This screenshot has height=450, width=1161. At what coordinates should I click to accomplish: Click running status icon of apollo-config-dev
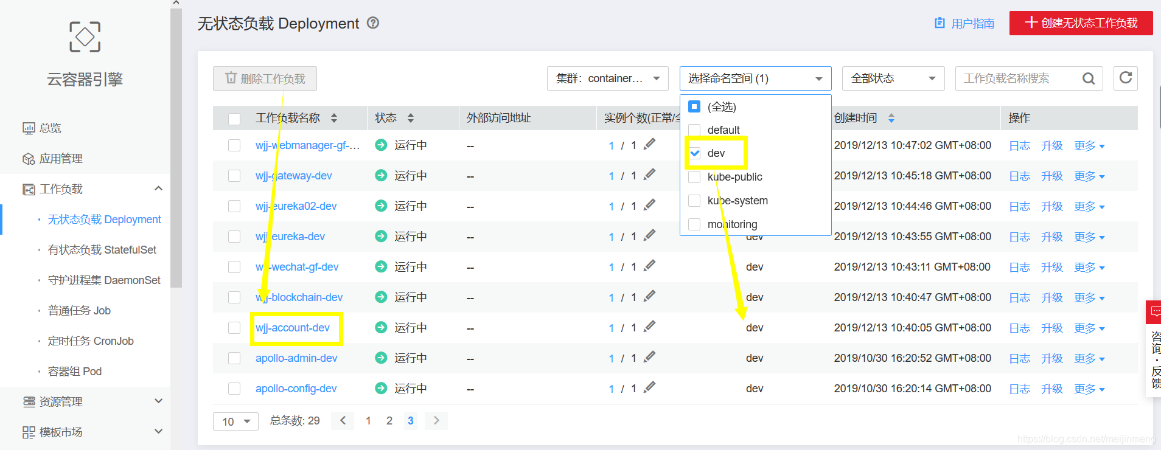(381, 389)
